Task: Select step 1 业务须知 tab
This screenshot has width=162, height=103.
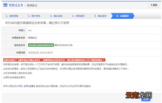Action: (x=12, y=16)
